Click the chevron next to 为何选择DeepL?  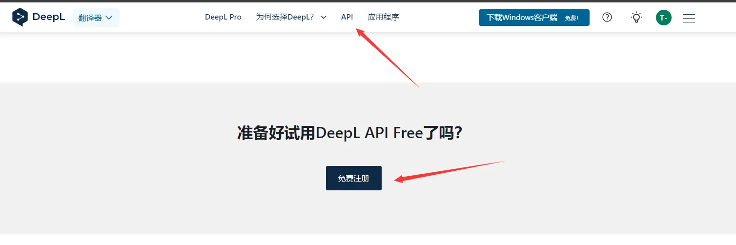324,17
